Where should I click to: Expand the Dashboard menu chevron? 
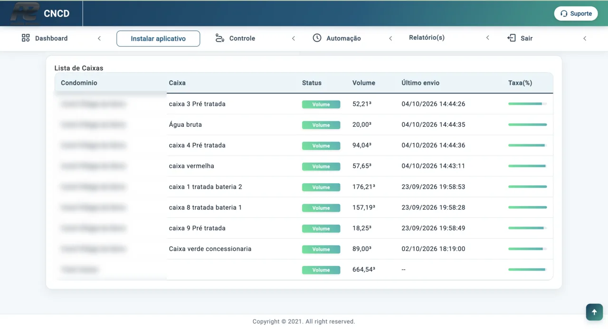(99, 38)
